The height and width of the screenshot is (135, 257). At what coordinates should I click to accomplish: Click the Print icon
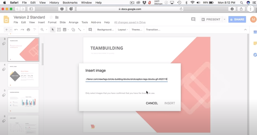28,30
